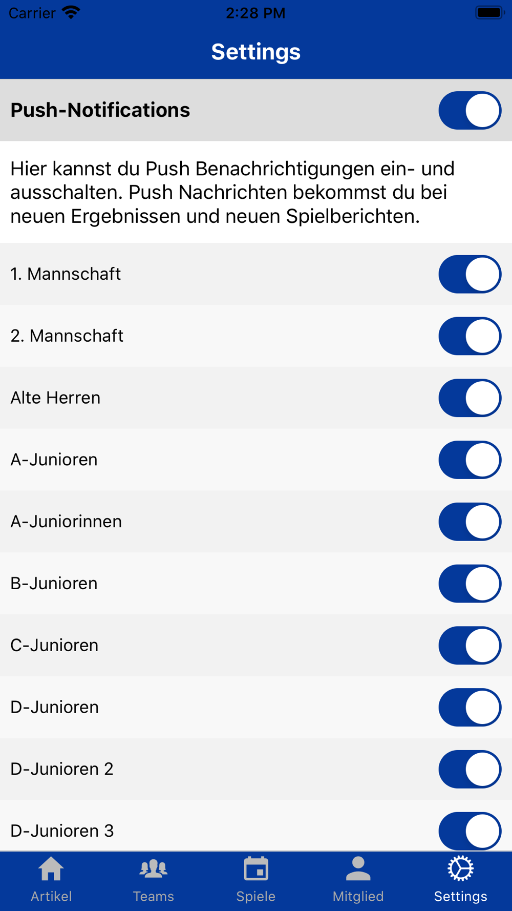
Task: Toggle the D-Junioren switch
Action: point(470,708)
